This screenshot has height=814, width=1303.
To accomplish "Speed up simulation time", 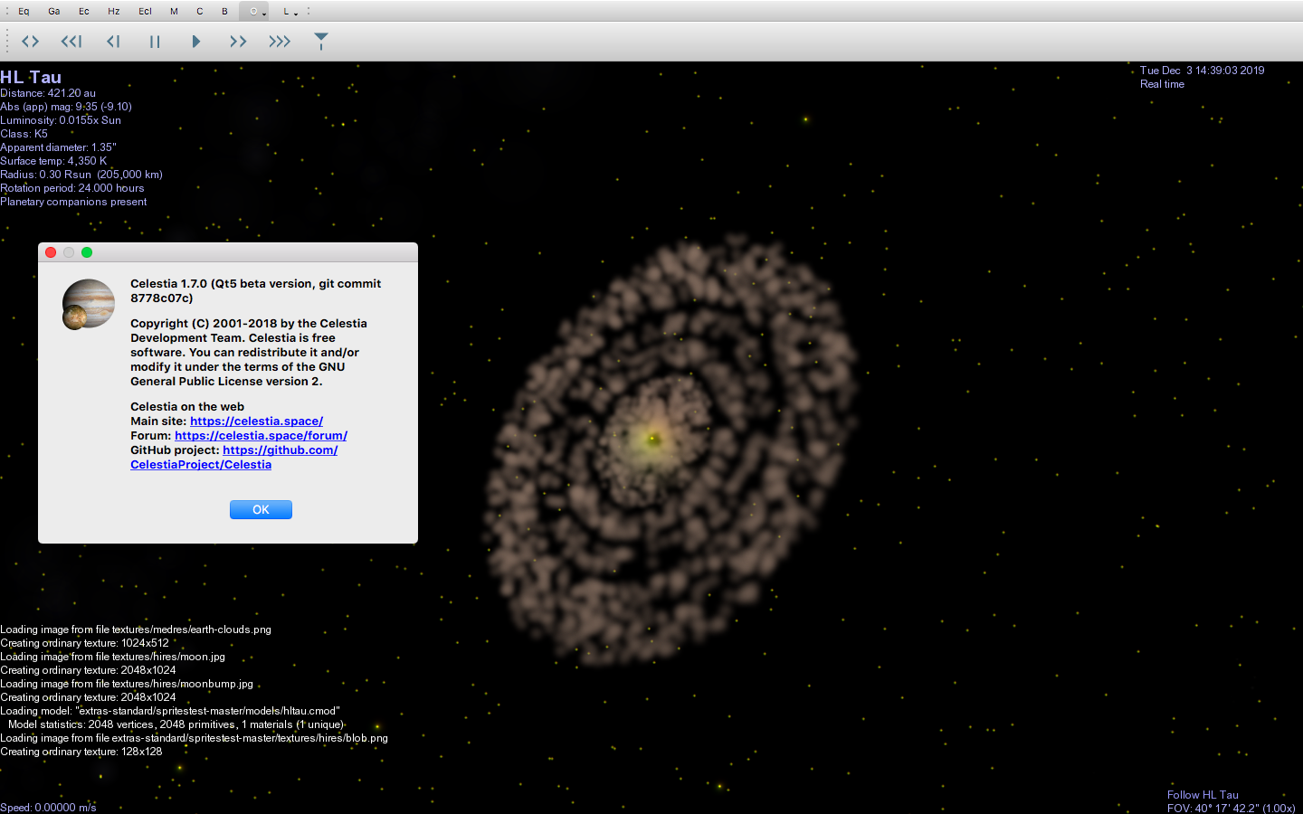I will coord(237,41).
